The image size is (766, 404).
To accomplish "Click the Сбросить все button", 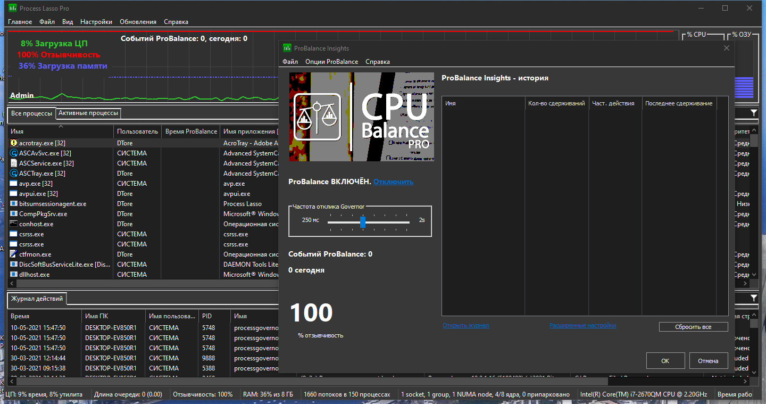I will [x=693, y=327].
